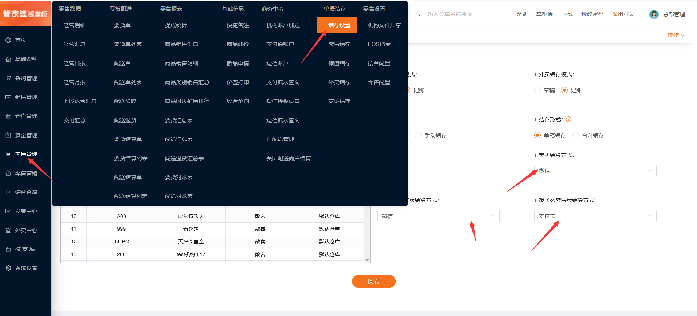The image size is (697, 316).
Task: Open 要货单列表 menu item
Action: (x=128, y=44)
